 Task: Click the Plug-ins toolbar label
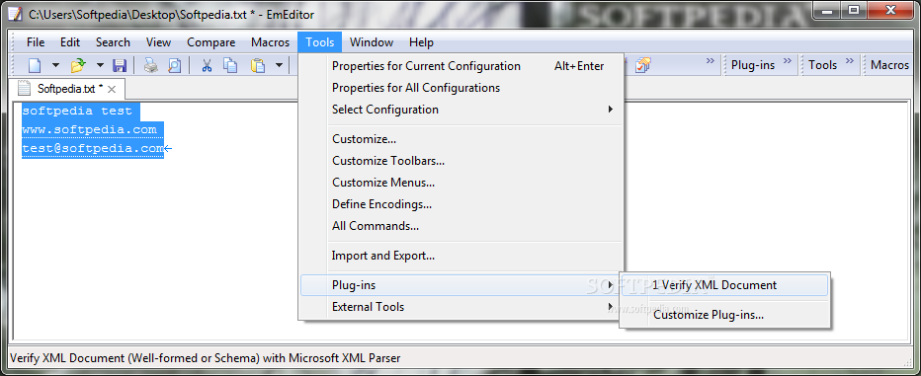pyautogui.click(x=753, y=65)
